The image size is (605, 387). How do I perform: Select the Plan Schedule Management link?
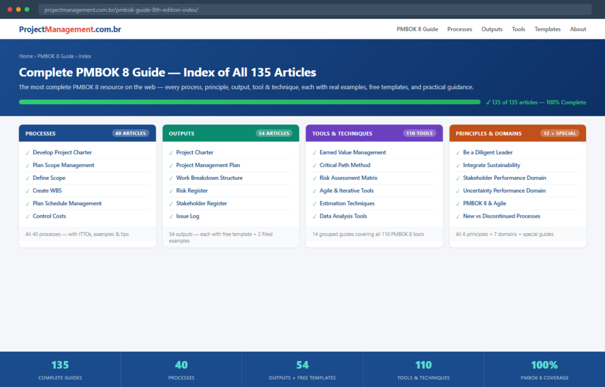[x=67, y=204]
